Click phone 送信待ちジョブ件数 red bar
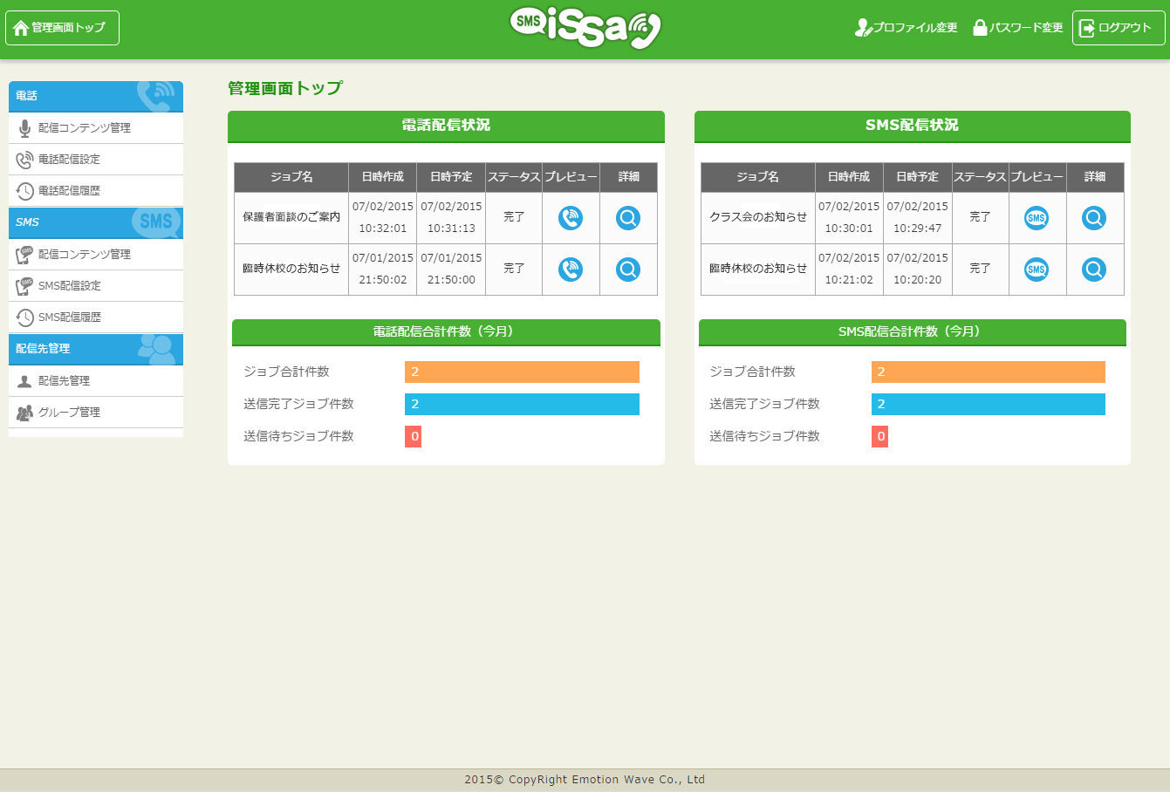This screenshot has width=1170, height=792. [x=414, y=436]
